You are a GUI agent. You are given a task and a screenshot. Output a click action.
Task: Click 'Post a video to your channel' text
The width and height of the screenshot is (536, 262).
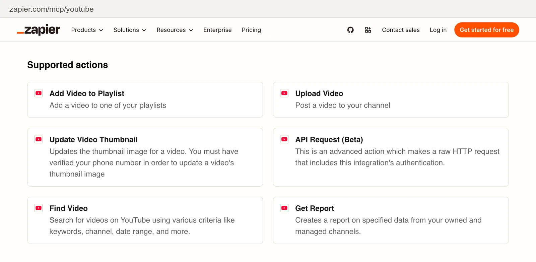[343, 105]
